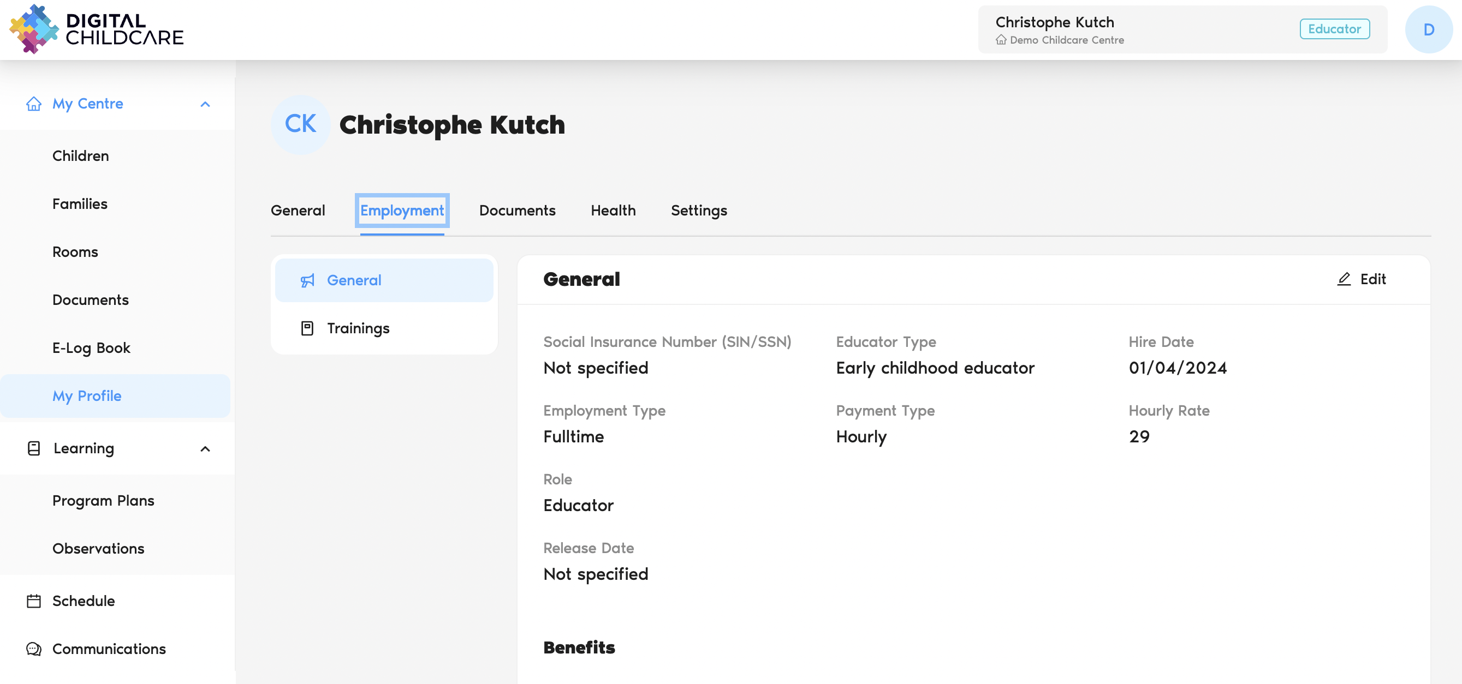This screenshot has width=1462, height=684.
Task: Switch to the Documents profile tab
Action: pyautogui.click(x=516, y=211)
